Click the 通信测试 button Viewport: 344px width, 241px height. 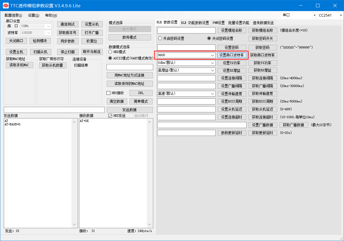click(x=68, y=24)
